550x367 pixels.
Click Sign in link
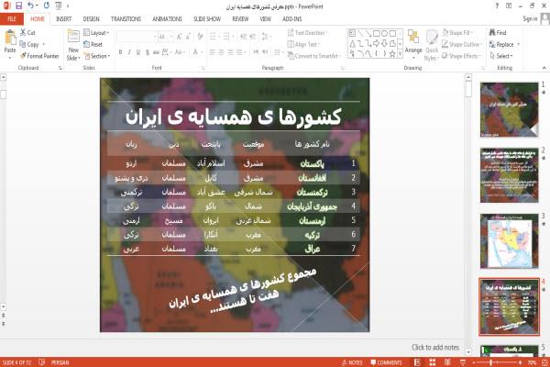(x=529, y=19)
